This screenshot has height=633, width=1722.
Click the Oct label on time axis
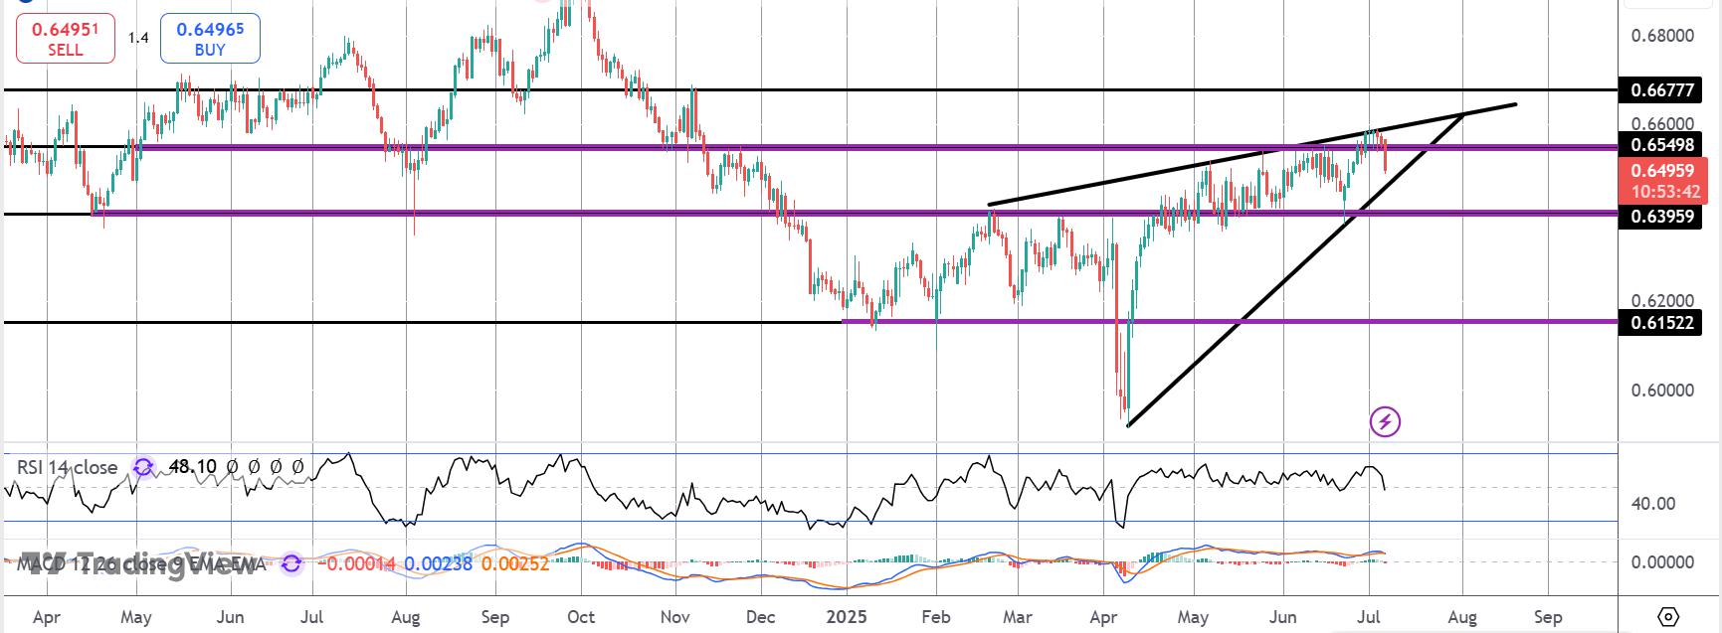(580, 617)
